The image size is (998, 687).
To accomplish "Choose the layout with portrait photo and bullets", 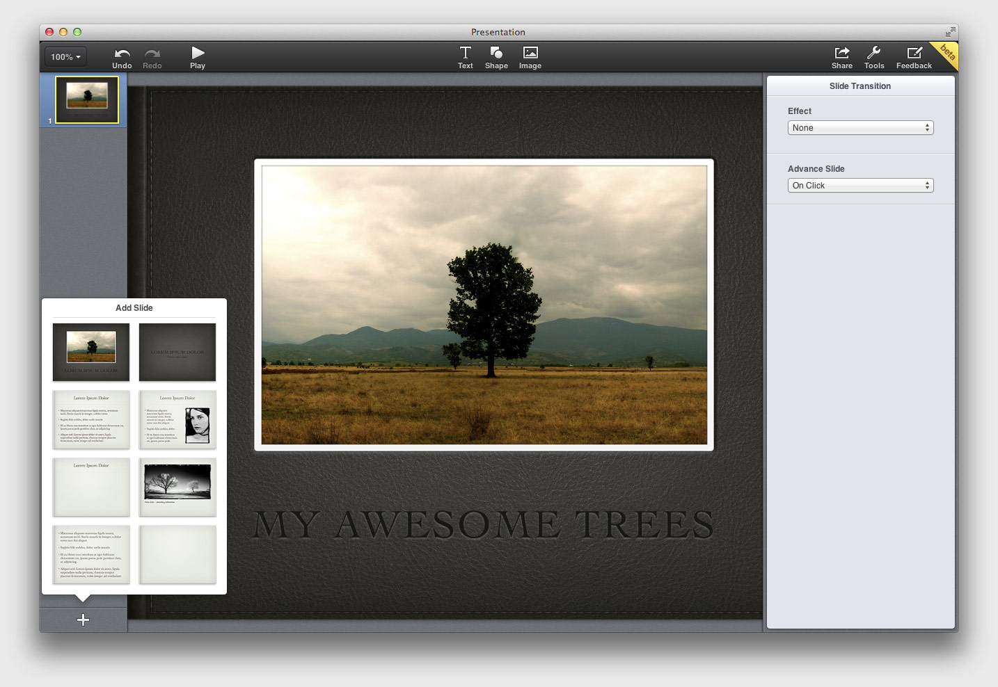I will coord(177,419).
